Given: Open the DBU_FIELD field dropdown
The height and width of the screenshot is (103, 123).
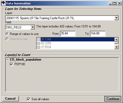Looking at the screenshot, I should (x=33, y=27).
